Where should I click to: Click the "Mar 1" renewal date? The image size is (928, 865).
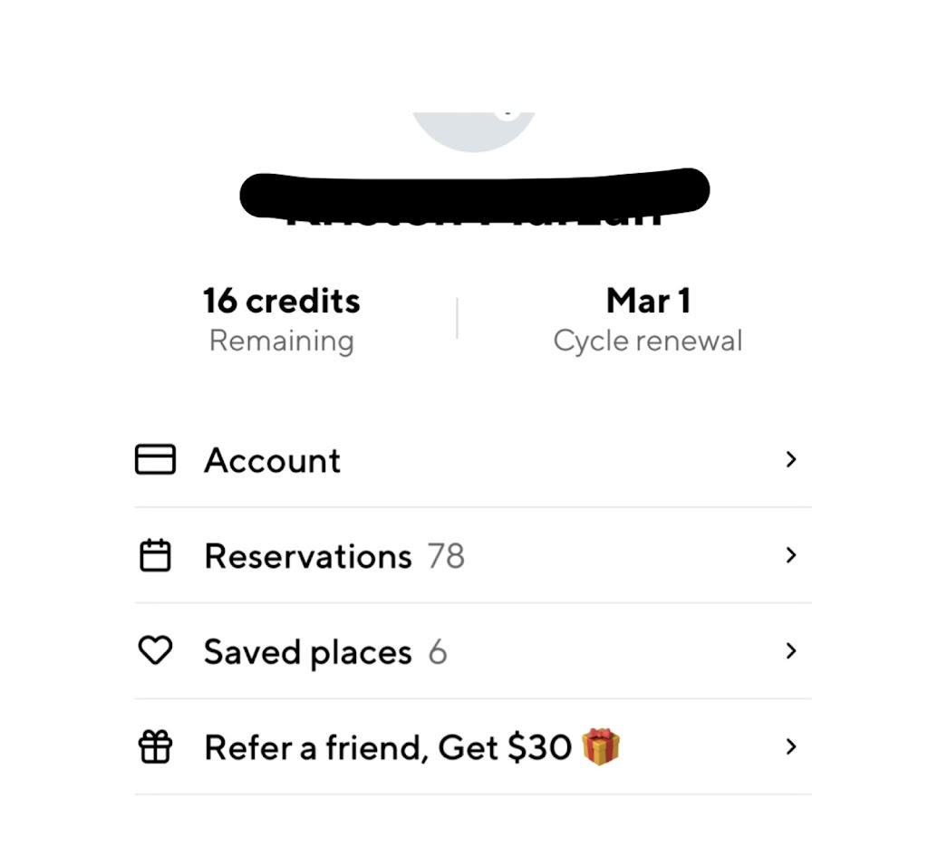click(x=648, y=301)
